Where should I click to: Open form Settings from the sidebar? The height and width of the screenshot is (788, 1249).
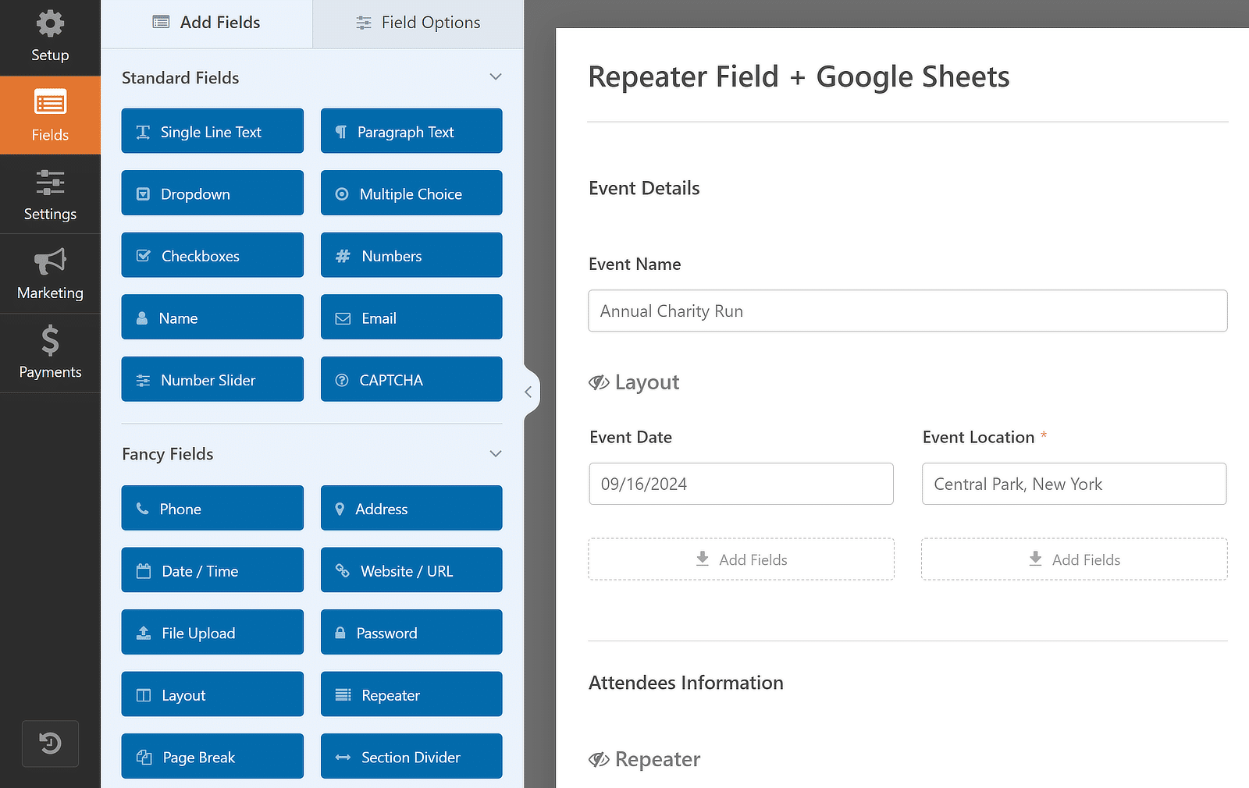pyautogui.click(x=50, y=194)
